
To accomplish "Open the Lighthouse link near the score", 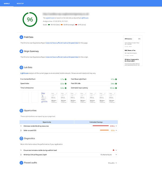I will click(x=85, y=18).
